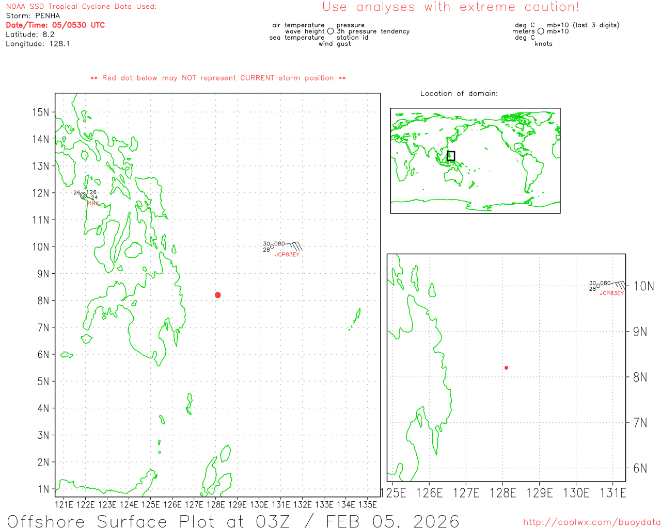
Task: Click the red storm dot on zoomed inset map
Action: pyautogui.click(x=506, y=368)
